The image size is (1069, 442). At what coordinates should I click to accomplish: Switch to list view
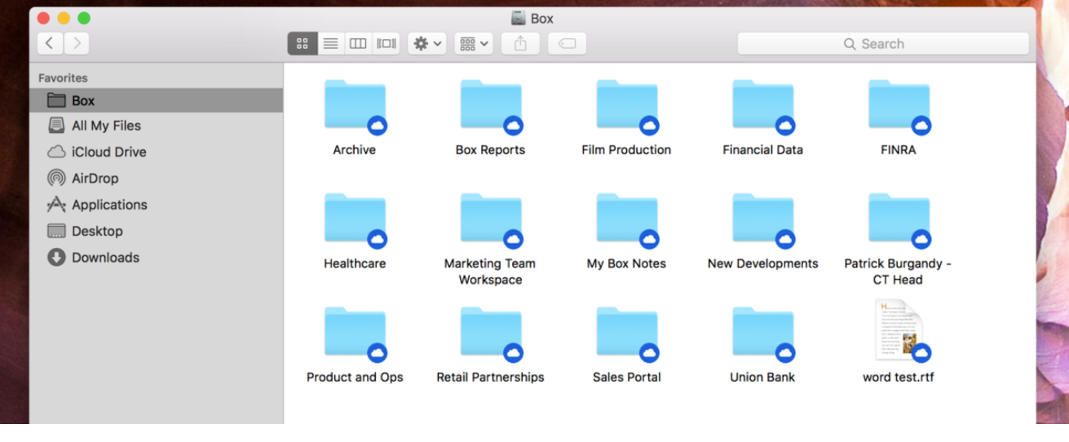click(330, 44)
